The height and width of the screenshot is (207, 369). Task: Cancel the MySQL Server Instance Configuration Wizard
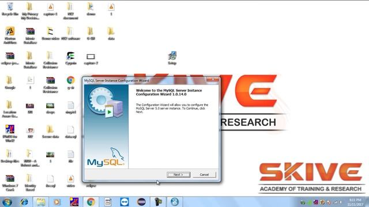[204, 175]
